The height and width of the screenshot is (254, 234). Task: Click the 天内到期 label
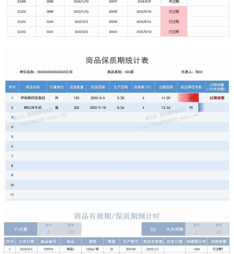click(x=174, y=229)
